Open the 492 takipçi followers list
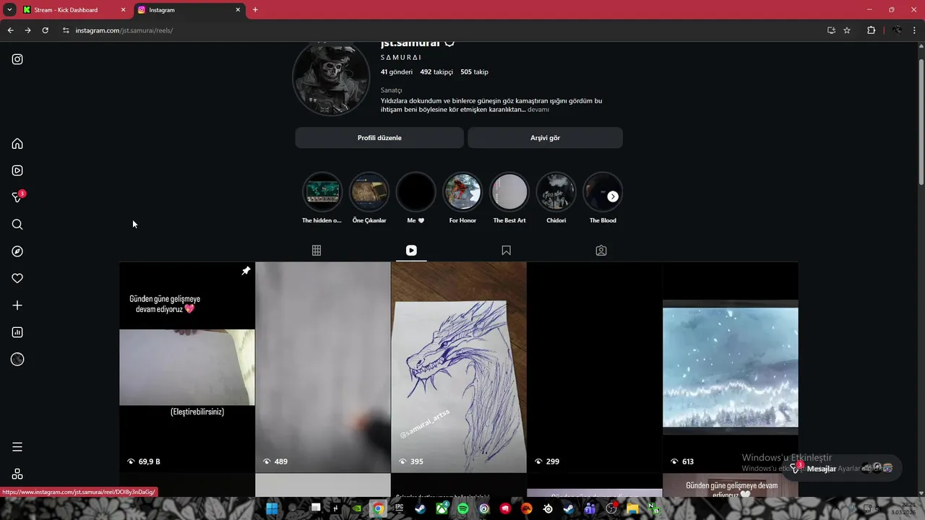The height and width of the screenshot is (520, 925). pyautogui.click(x=436, y=72)
